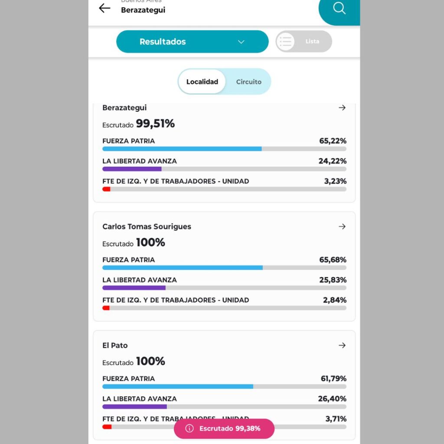This screenshot has width=444, height=444.
Task: Toggle the Lista view switch
Action: point(304,42)
